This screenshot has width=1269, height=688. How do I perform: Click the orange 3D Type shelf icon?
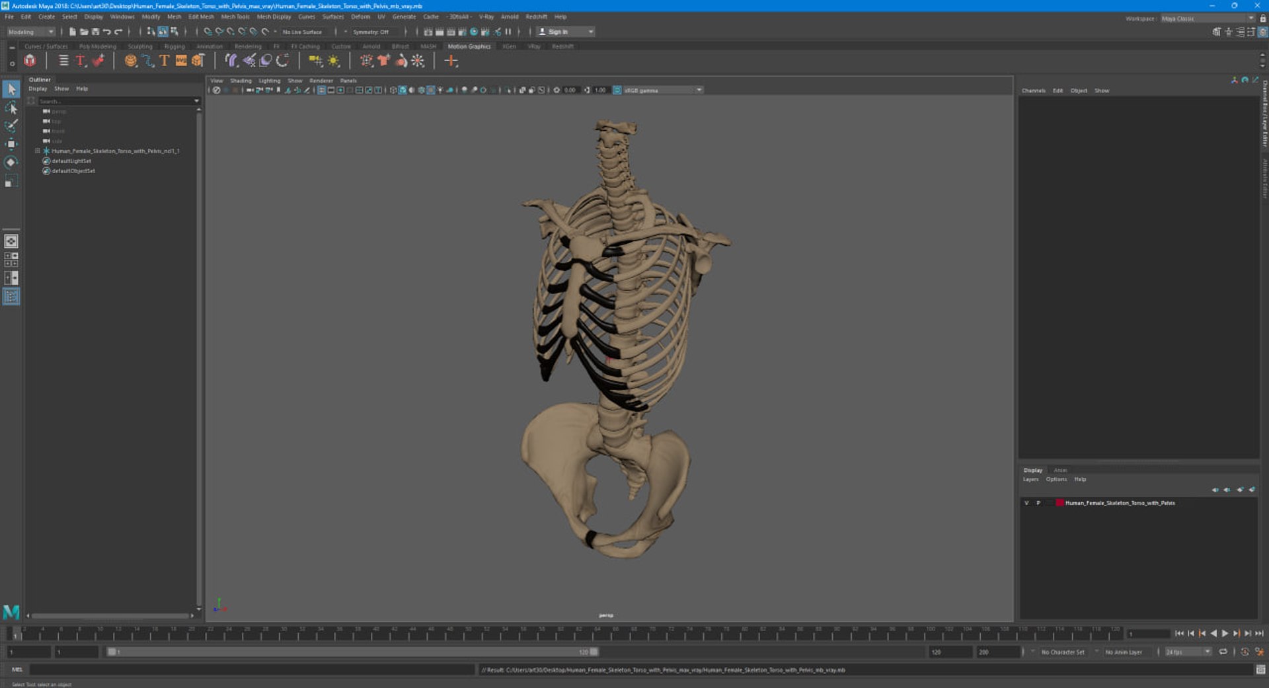click(x=165, y=61)
